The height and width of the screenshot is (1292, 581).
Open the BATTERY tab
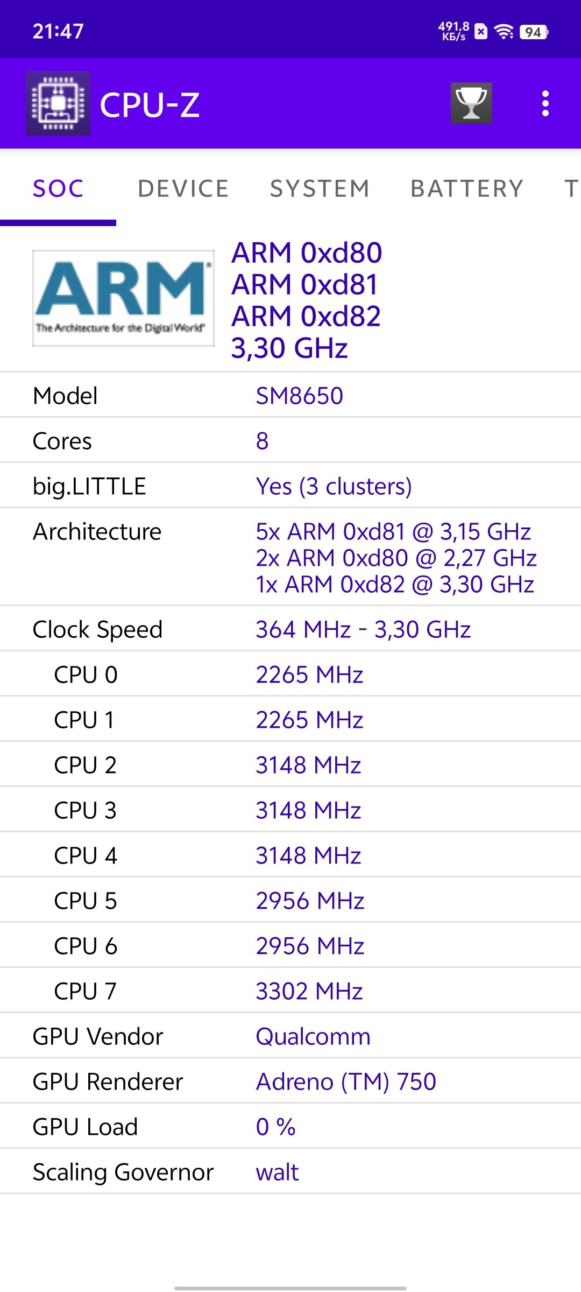point(467,188)
